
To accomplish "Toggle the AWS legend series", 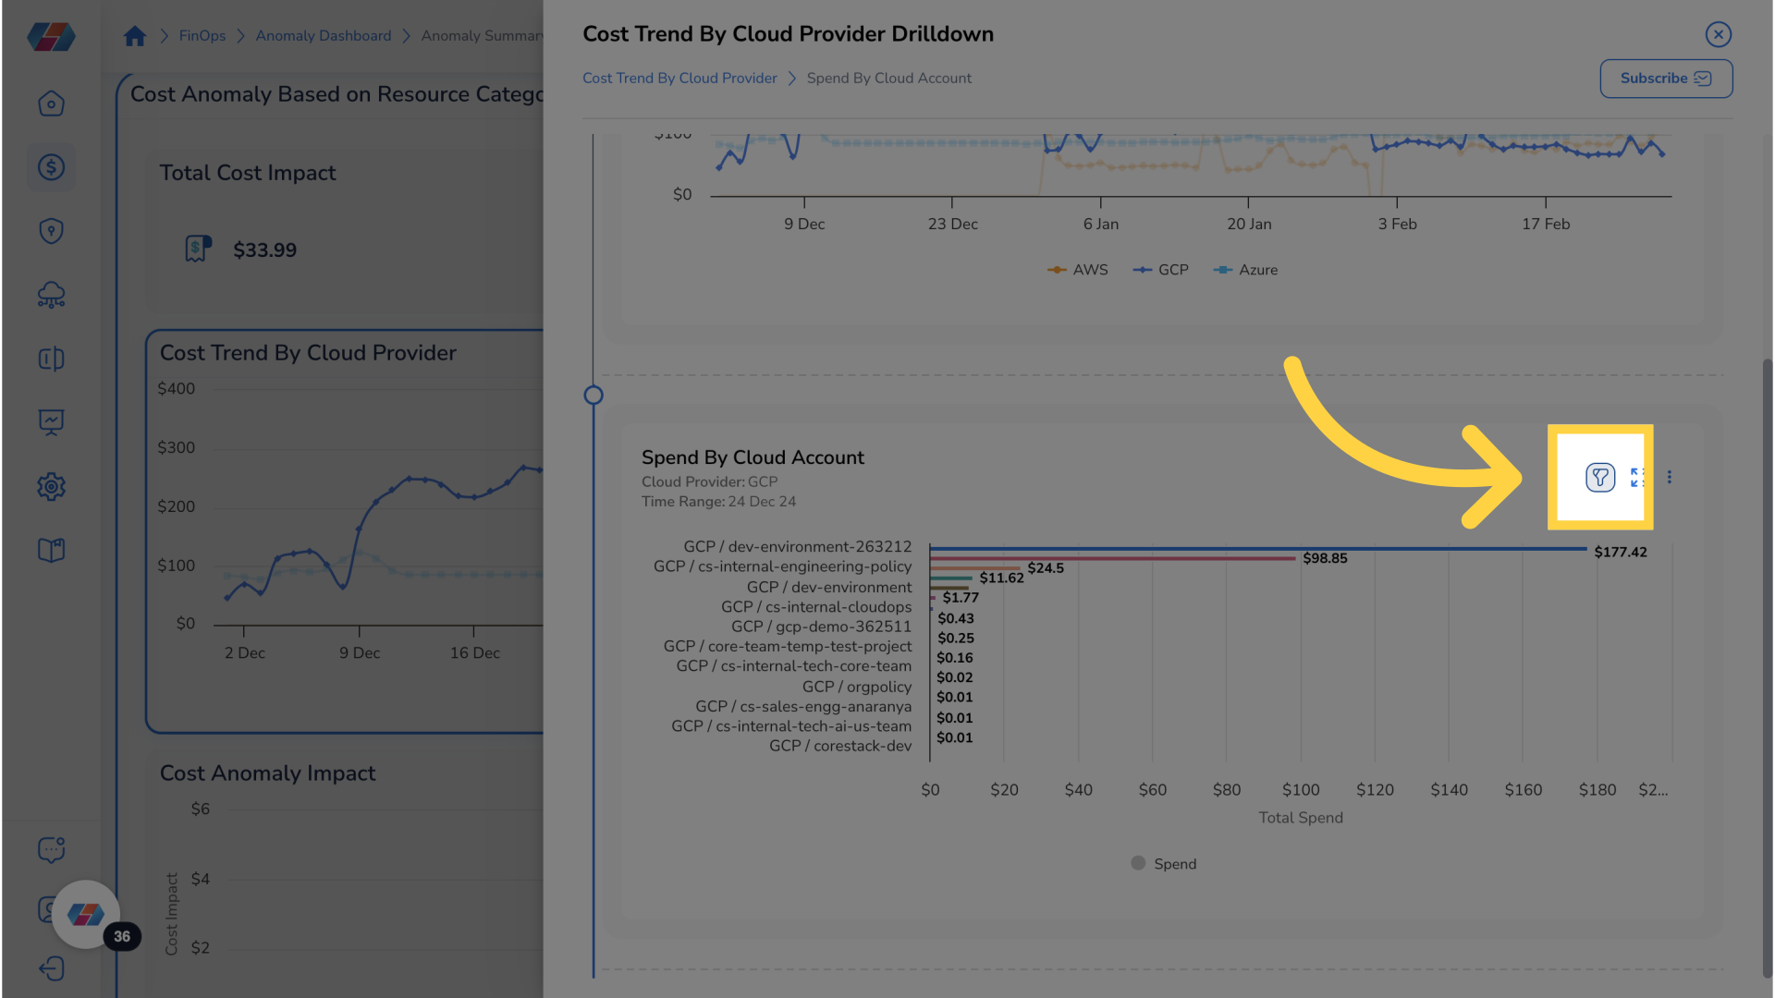I will click(1077, 270).
